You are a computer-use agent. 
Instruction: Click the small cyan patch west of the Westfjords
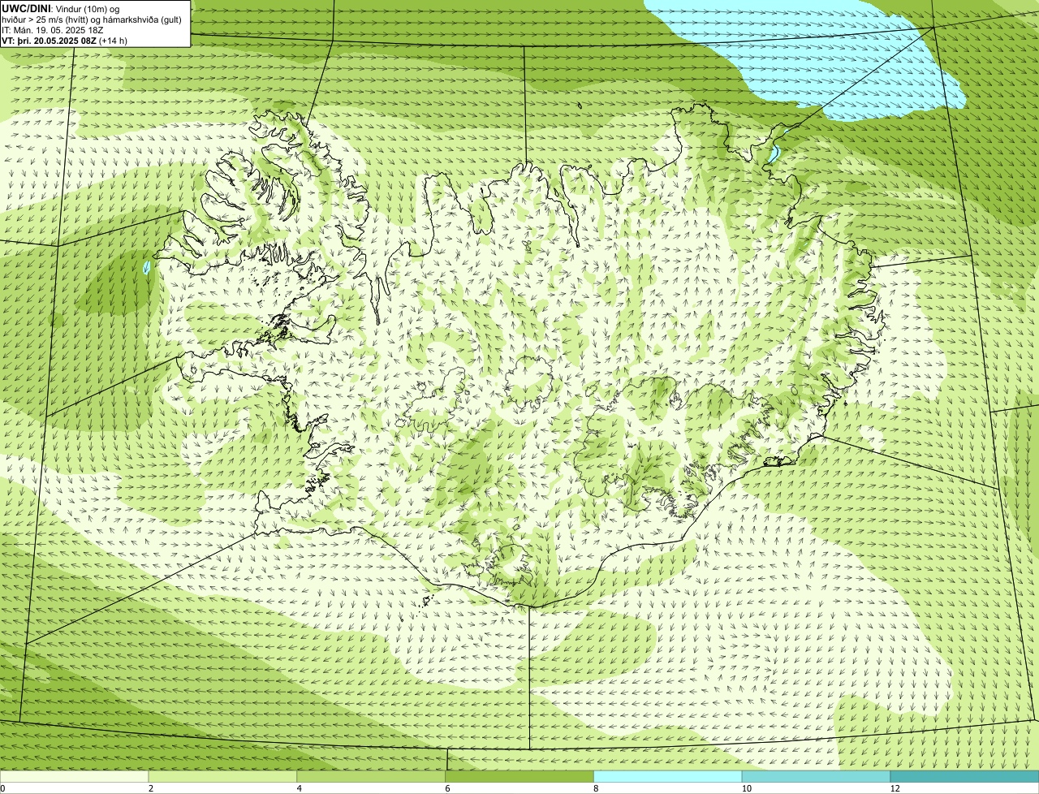tap(146, 267)
